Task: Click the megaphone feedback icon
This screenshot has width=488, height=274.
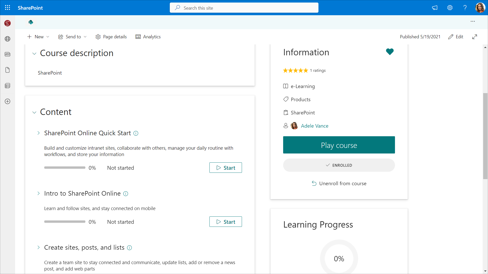Action: click(435, 8)
